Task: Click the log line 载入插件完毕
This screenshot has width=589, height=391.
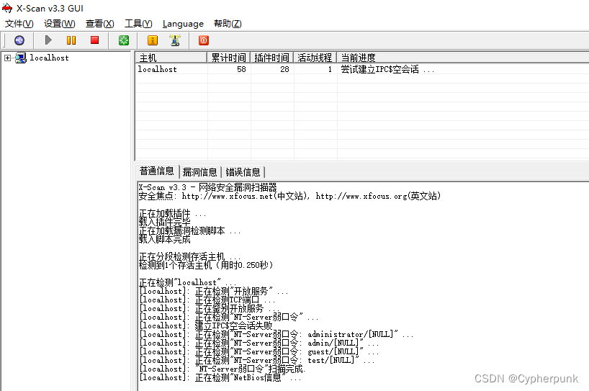Action: [164, 222]
